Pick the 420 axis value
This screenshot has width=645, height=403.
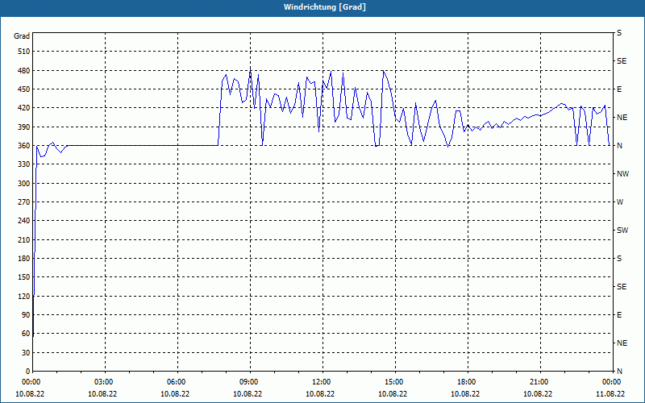point(24,108)
